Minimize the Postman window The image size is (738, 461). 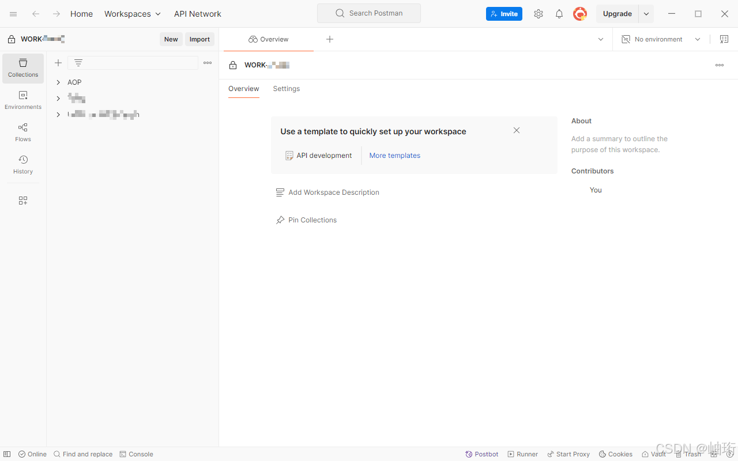tap(672, 14)
